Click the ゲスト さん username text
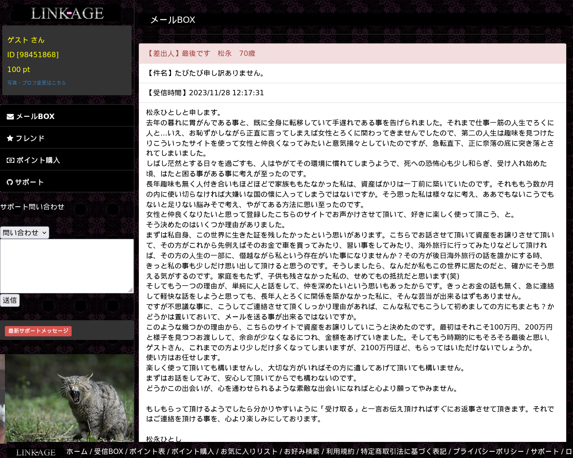Screen dimensions: 573x458 [26, 40]
